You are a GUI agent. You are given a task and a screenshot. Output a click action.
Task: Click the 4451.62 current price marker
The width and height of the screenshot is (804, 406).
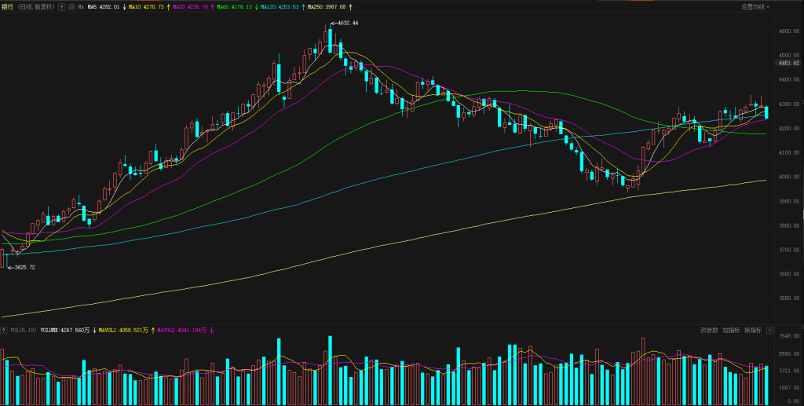tap(788, 64)
